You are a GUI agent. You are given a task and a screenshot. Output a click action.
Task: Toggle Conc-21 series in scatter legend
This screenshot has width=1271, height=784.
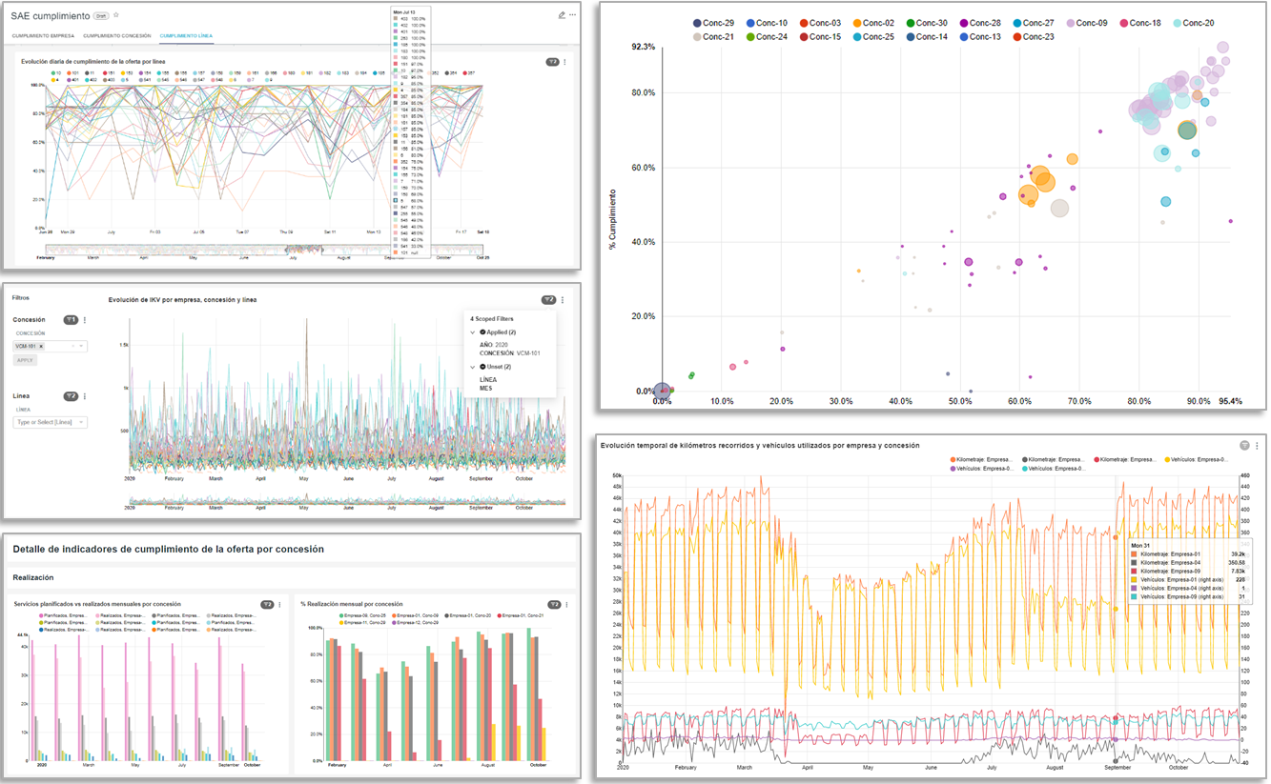point(714,37)
